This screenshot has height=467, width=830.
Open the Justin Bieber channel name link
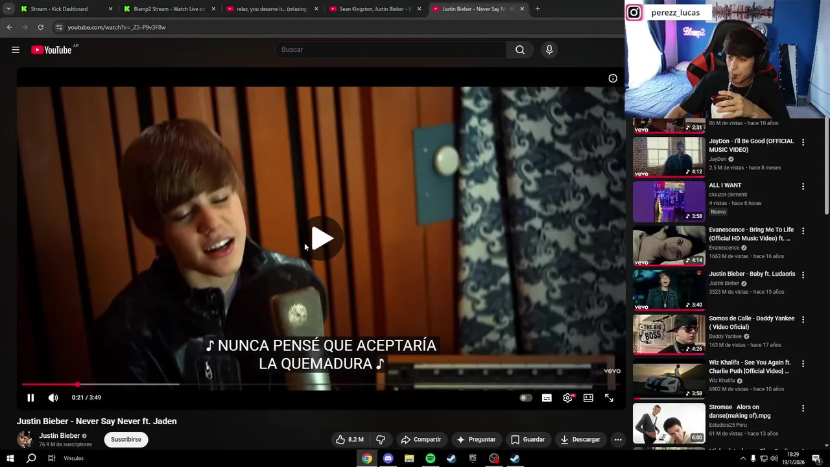click(59, 436)
